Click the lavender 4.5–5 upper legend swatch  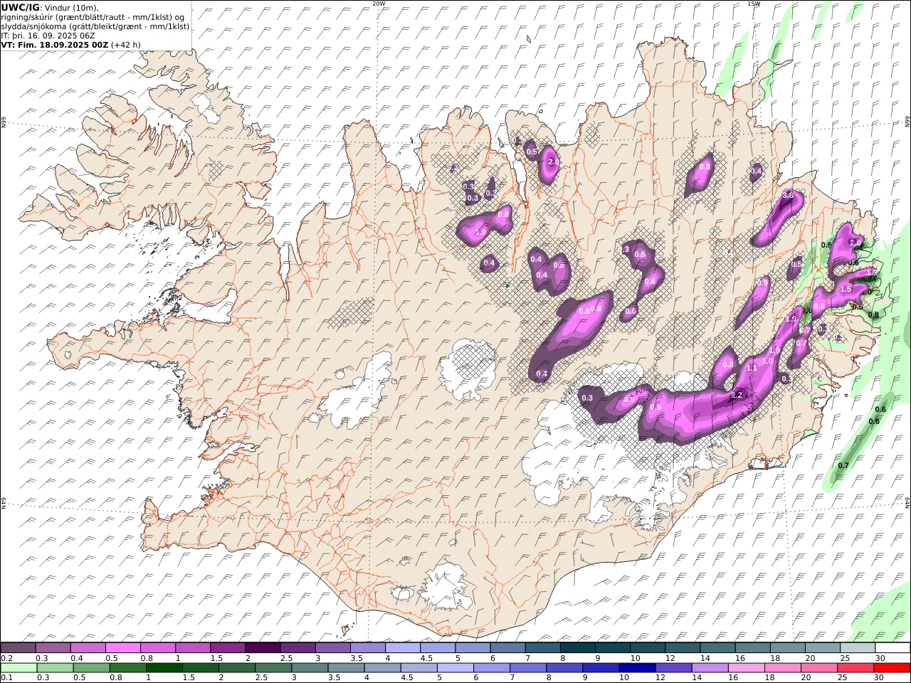click(438, 648)
